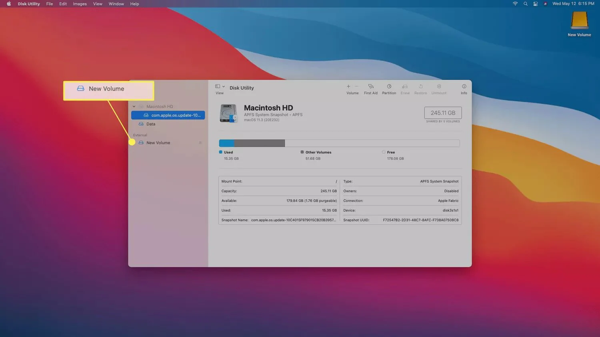The image size is (600, 337).
Task: Open the View menu in menu bar
Action: [98, 4]
